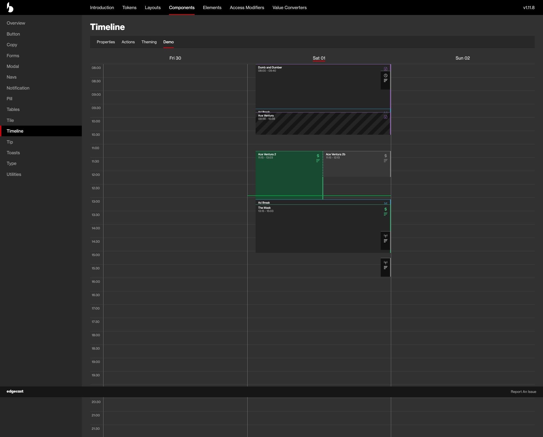Select the Fri 30 day header
The width and height of the screenshot is (543, 437).
pos(175,58)
